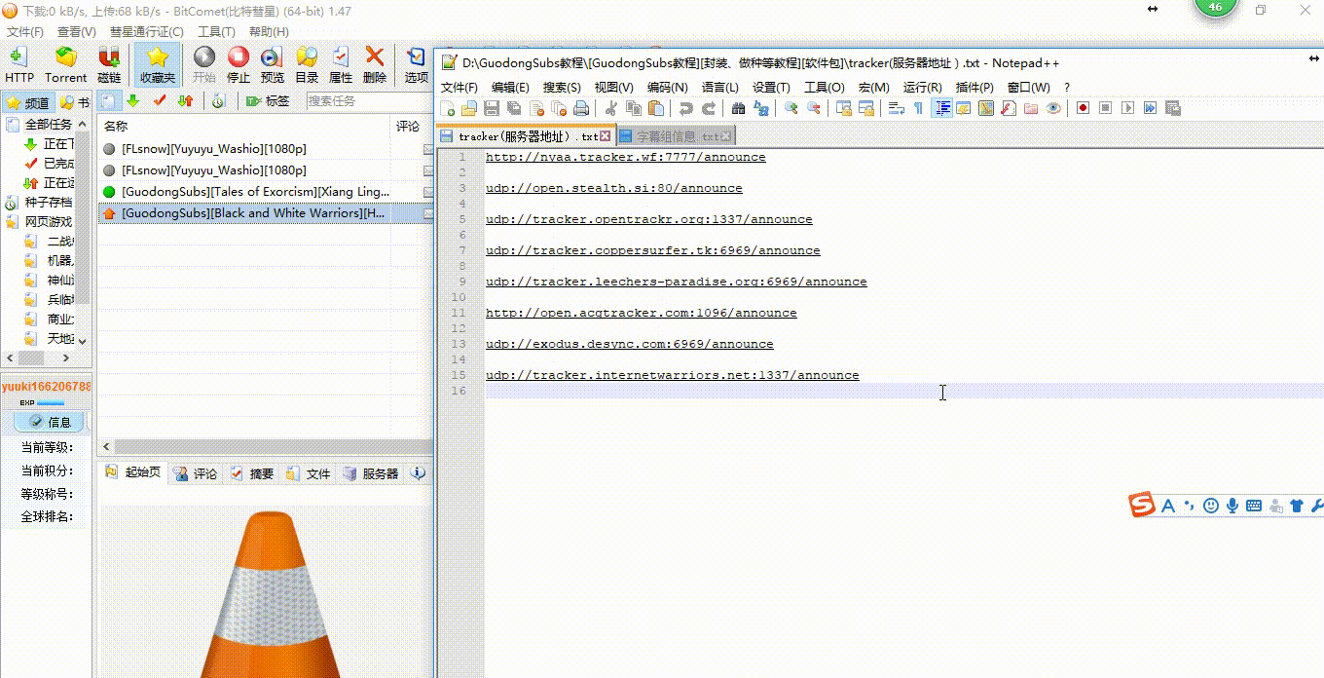
Task: Toggle Show All Characters pilcrow icon
Action: [x=918, y=108]
